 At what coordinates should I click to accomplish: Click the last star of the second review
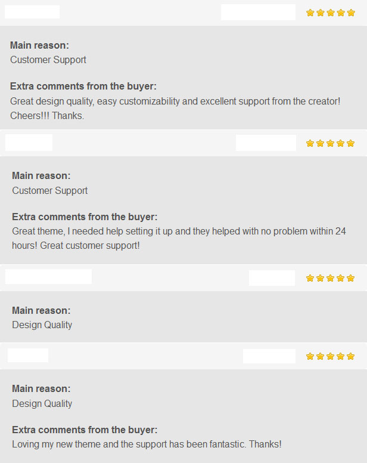350,144
